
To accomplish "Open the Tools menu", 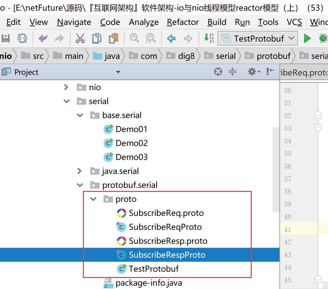I will click(268, 22).
